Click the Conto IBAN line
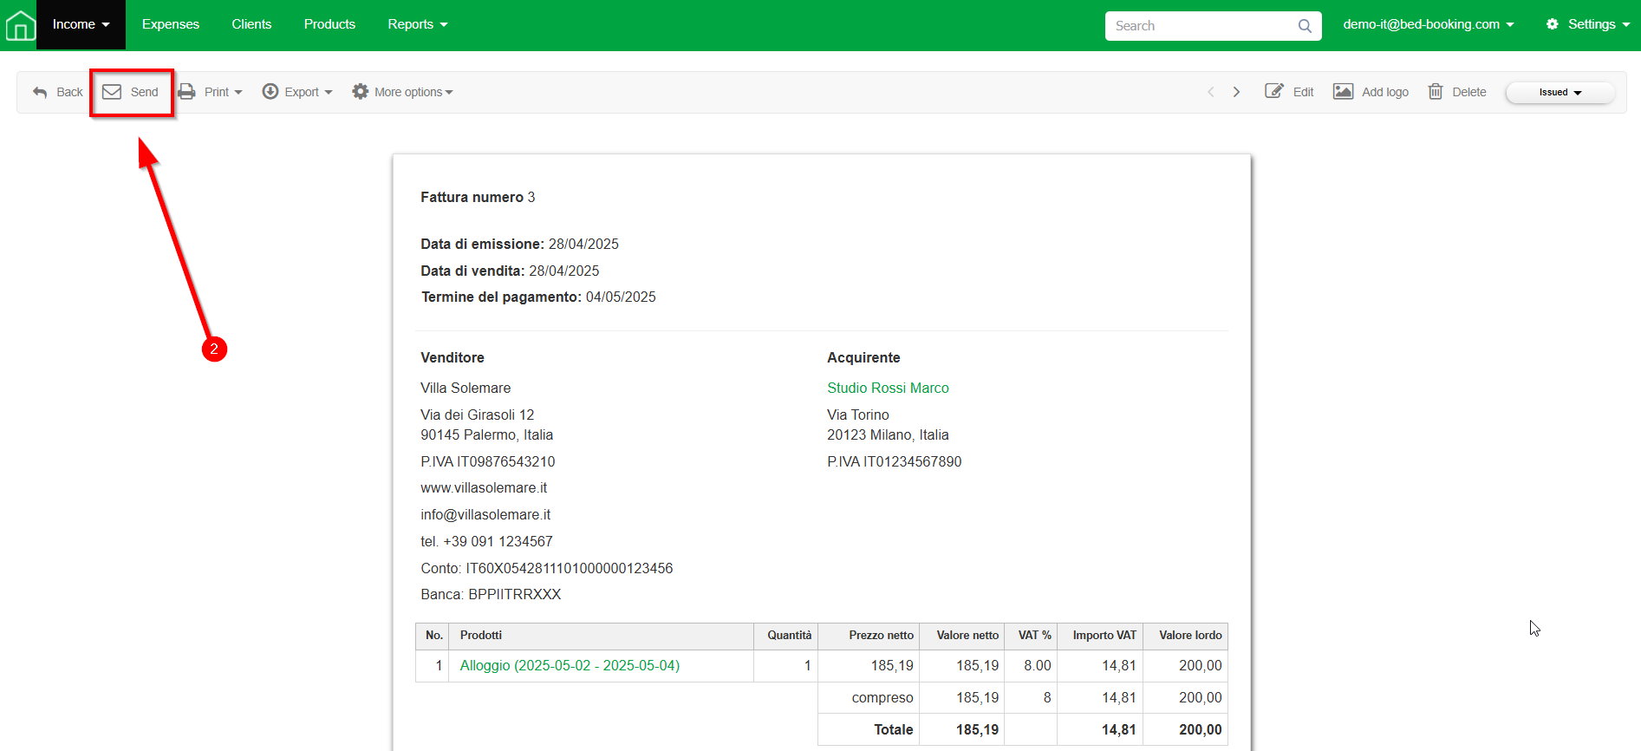This screenshot has width=1641, height=751. (547, 568)
